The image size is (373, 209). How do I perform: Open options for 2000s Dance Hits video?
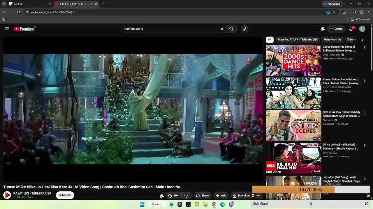[x=365, y=48]
